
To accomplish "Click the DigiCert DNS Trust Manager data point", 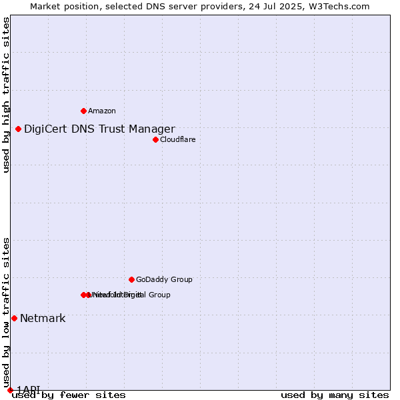I will tap(18, 129).
